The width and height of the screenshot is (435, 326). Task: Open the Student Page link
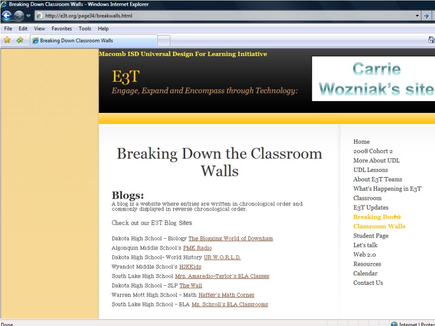click(x=370, y=236)
